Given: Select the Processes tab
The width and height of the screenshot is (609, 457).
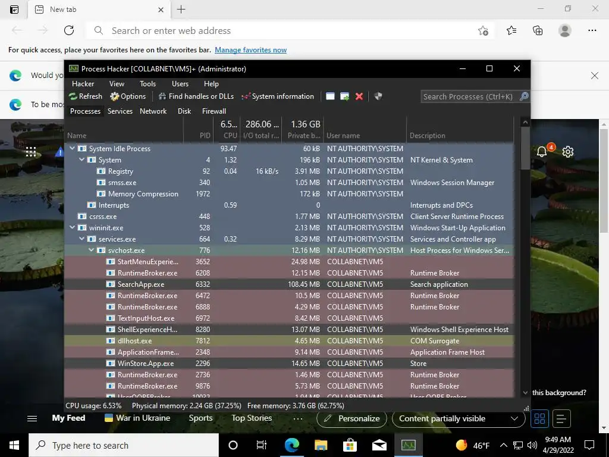Looking at the screenshot, I should (85, 111).
